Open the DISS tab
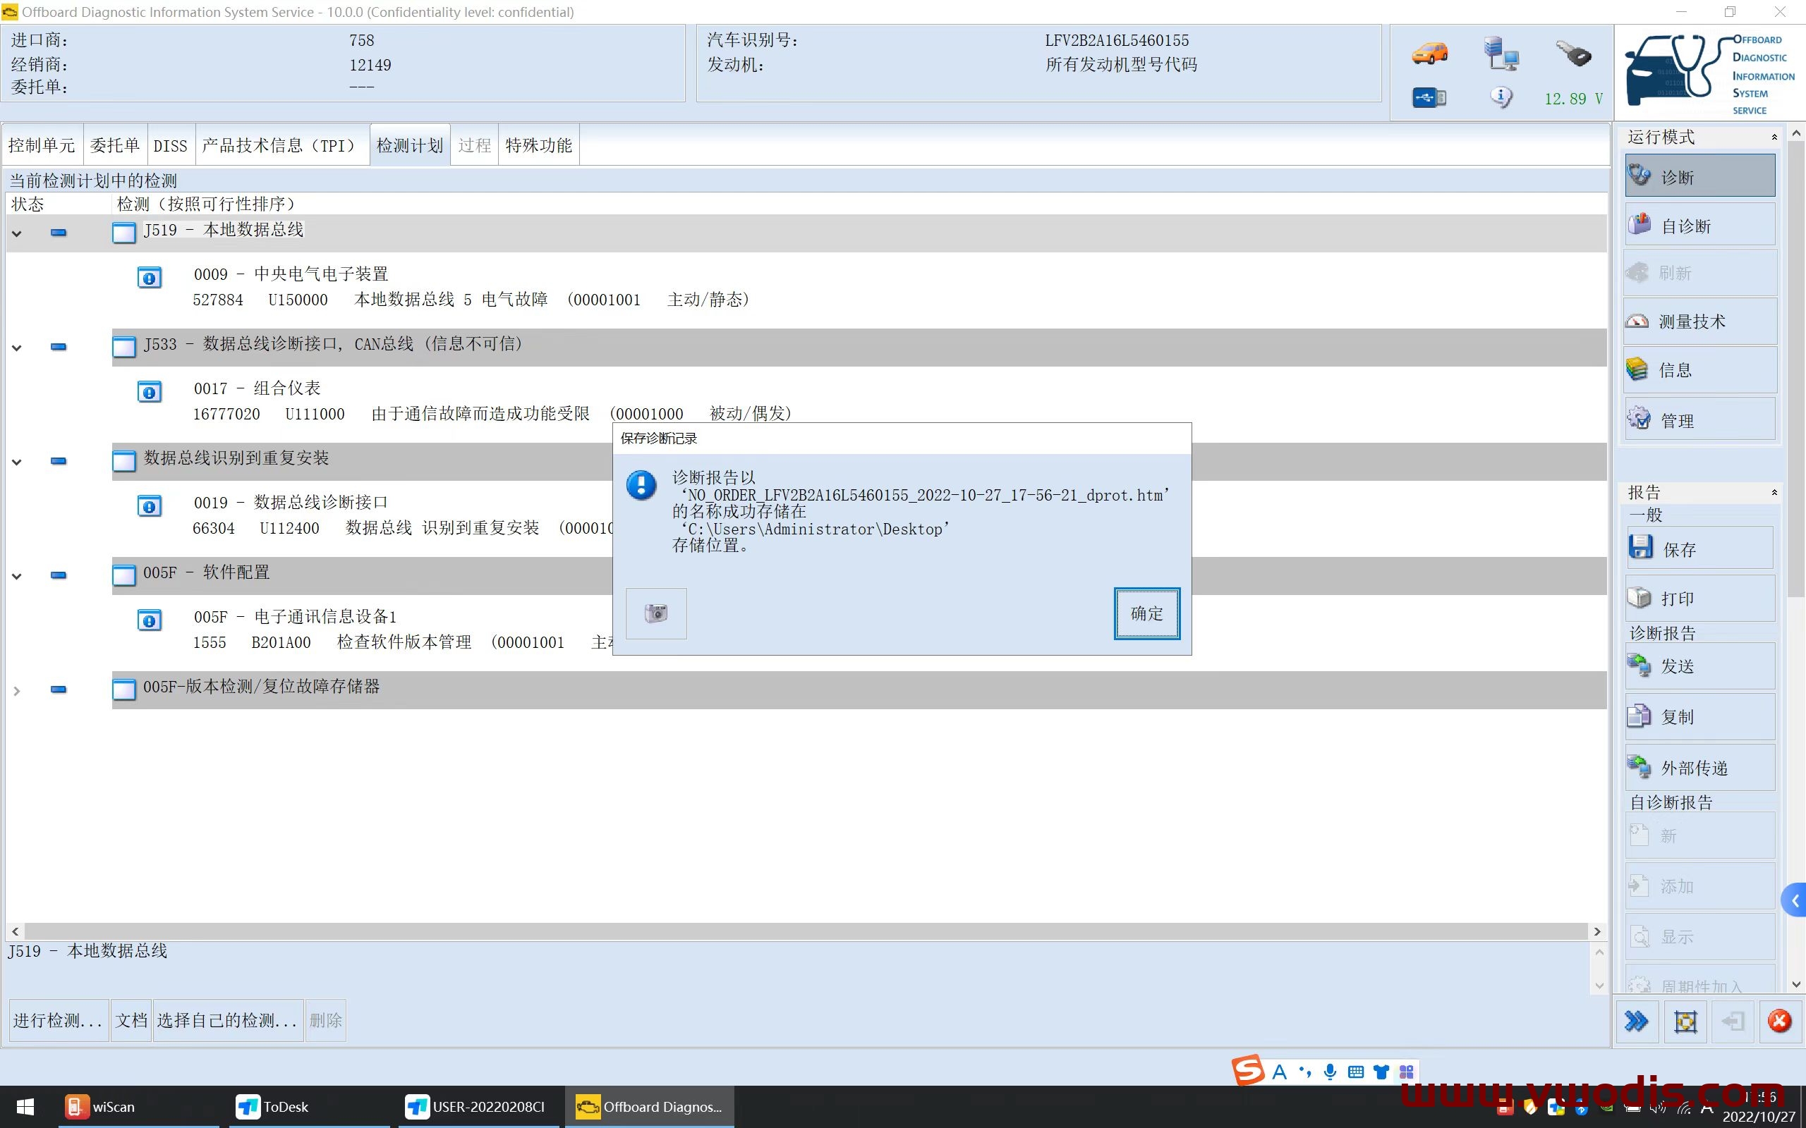 coord(170,145)
